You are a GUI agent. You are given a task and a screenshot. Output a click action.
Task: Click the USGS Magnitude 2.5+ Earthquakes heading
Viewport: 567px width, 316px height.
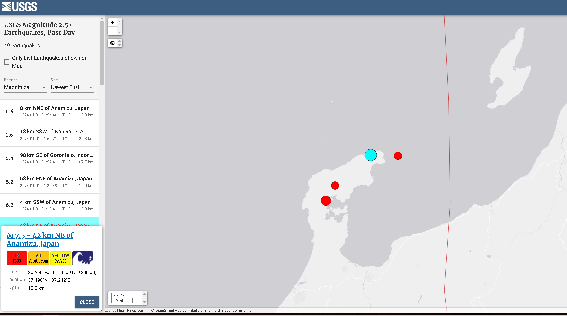[x=39, y=29]
